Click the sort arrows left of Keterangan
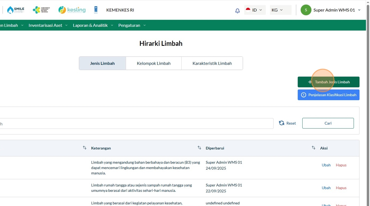370x206 pixels. (x=85, y=148)
